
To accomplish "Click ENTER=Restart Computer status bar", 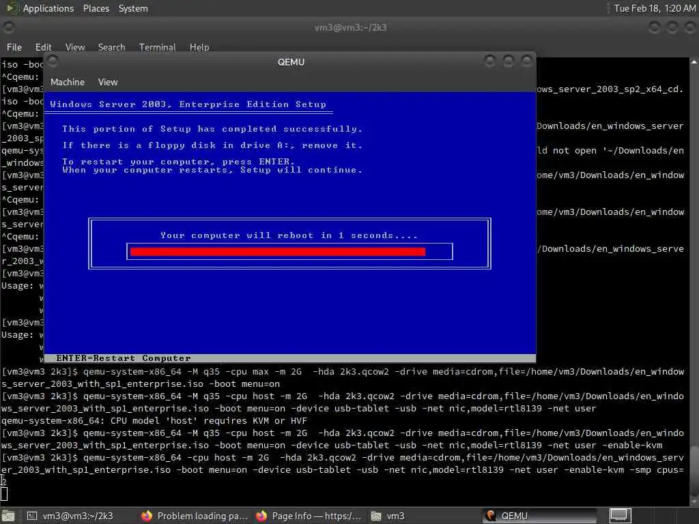I will (289, 358).
